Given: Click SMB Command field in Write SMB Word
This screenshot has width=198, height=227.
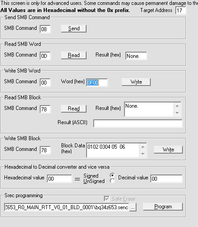Looking at the screenshot, I should coord(45,82).
